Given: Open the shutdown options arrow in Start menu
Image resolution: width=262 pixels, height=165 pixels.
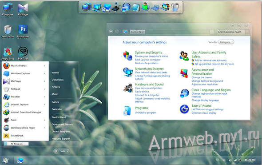Looking at the screenshot, I should click(x=67, y=151).
